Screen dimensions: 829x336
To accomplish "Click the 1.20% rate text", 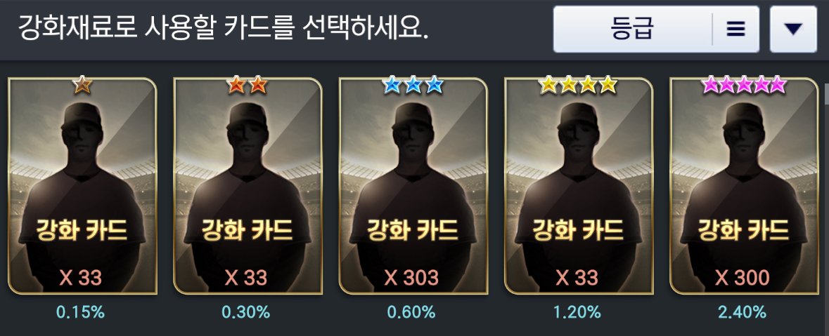I will tap(577, 312).
